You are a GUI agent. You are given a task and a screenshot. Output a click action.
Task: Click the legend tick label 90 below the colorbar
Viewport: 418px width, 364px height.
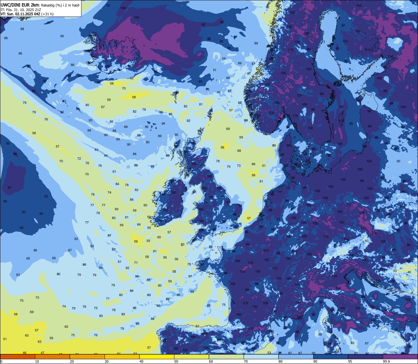point(315,361)
